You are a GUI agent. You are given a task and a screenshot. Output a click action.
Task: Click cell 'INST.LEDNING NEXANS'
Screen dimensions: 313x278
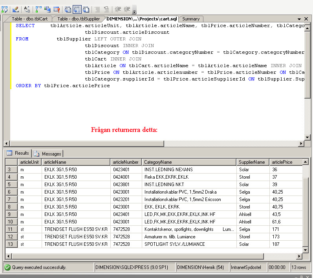click(x=189, y=170)
